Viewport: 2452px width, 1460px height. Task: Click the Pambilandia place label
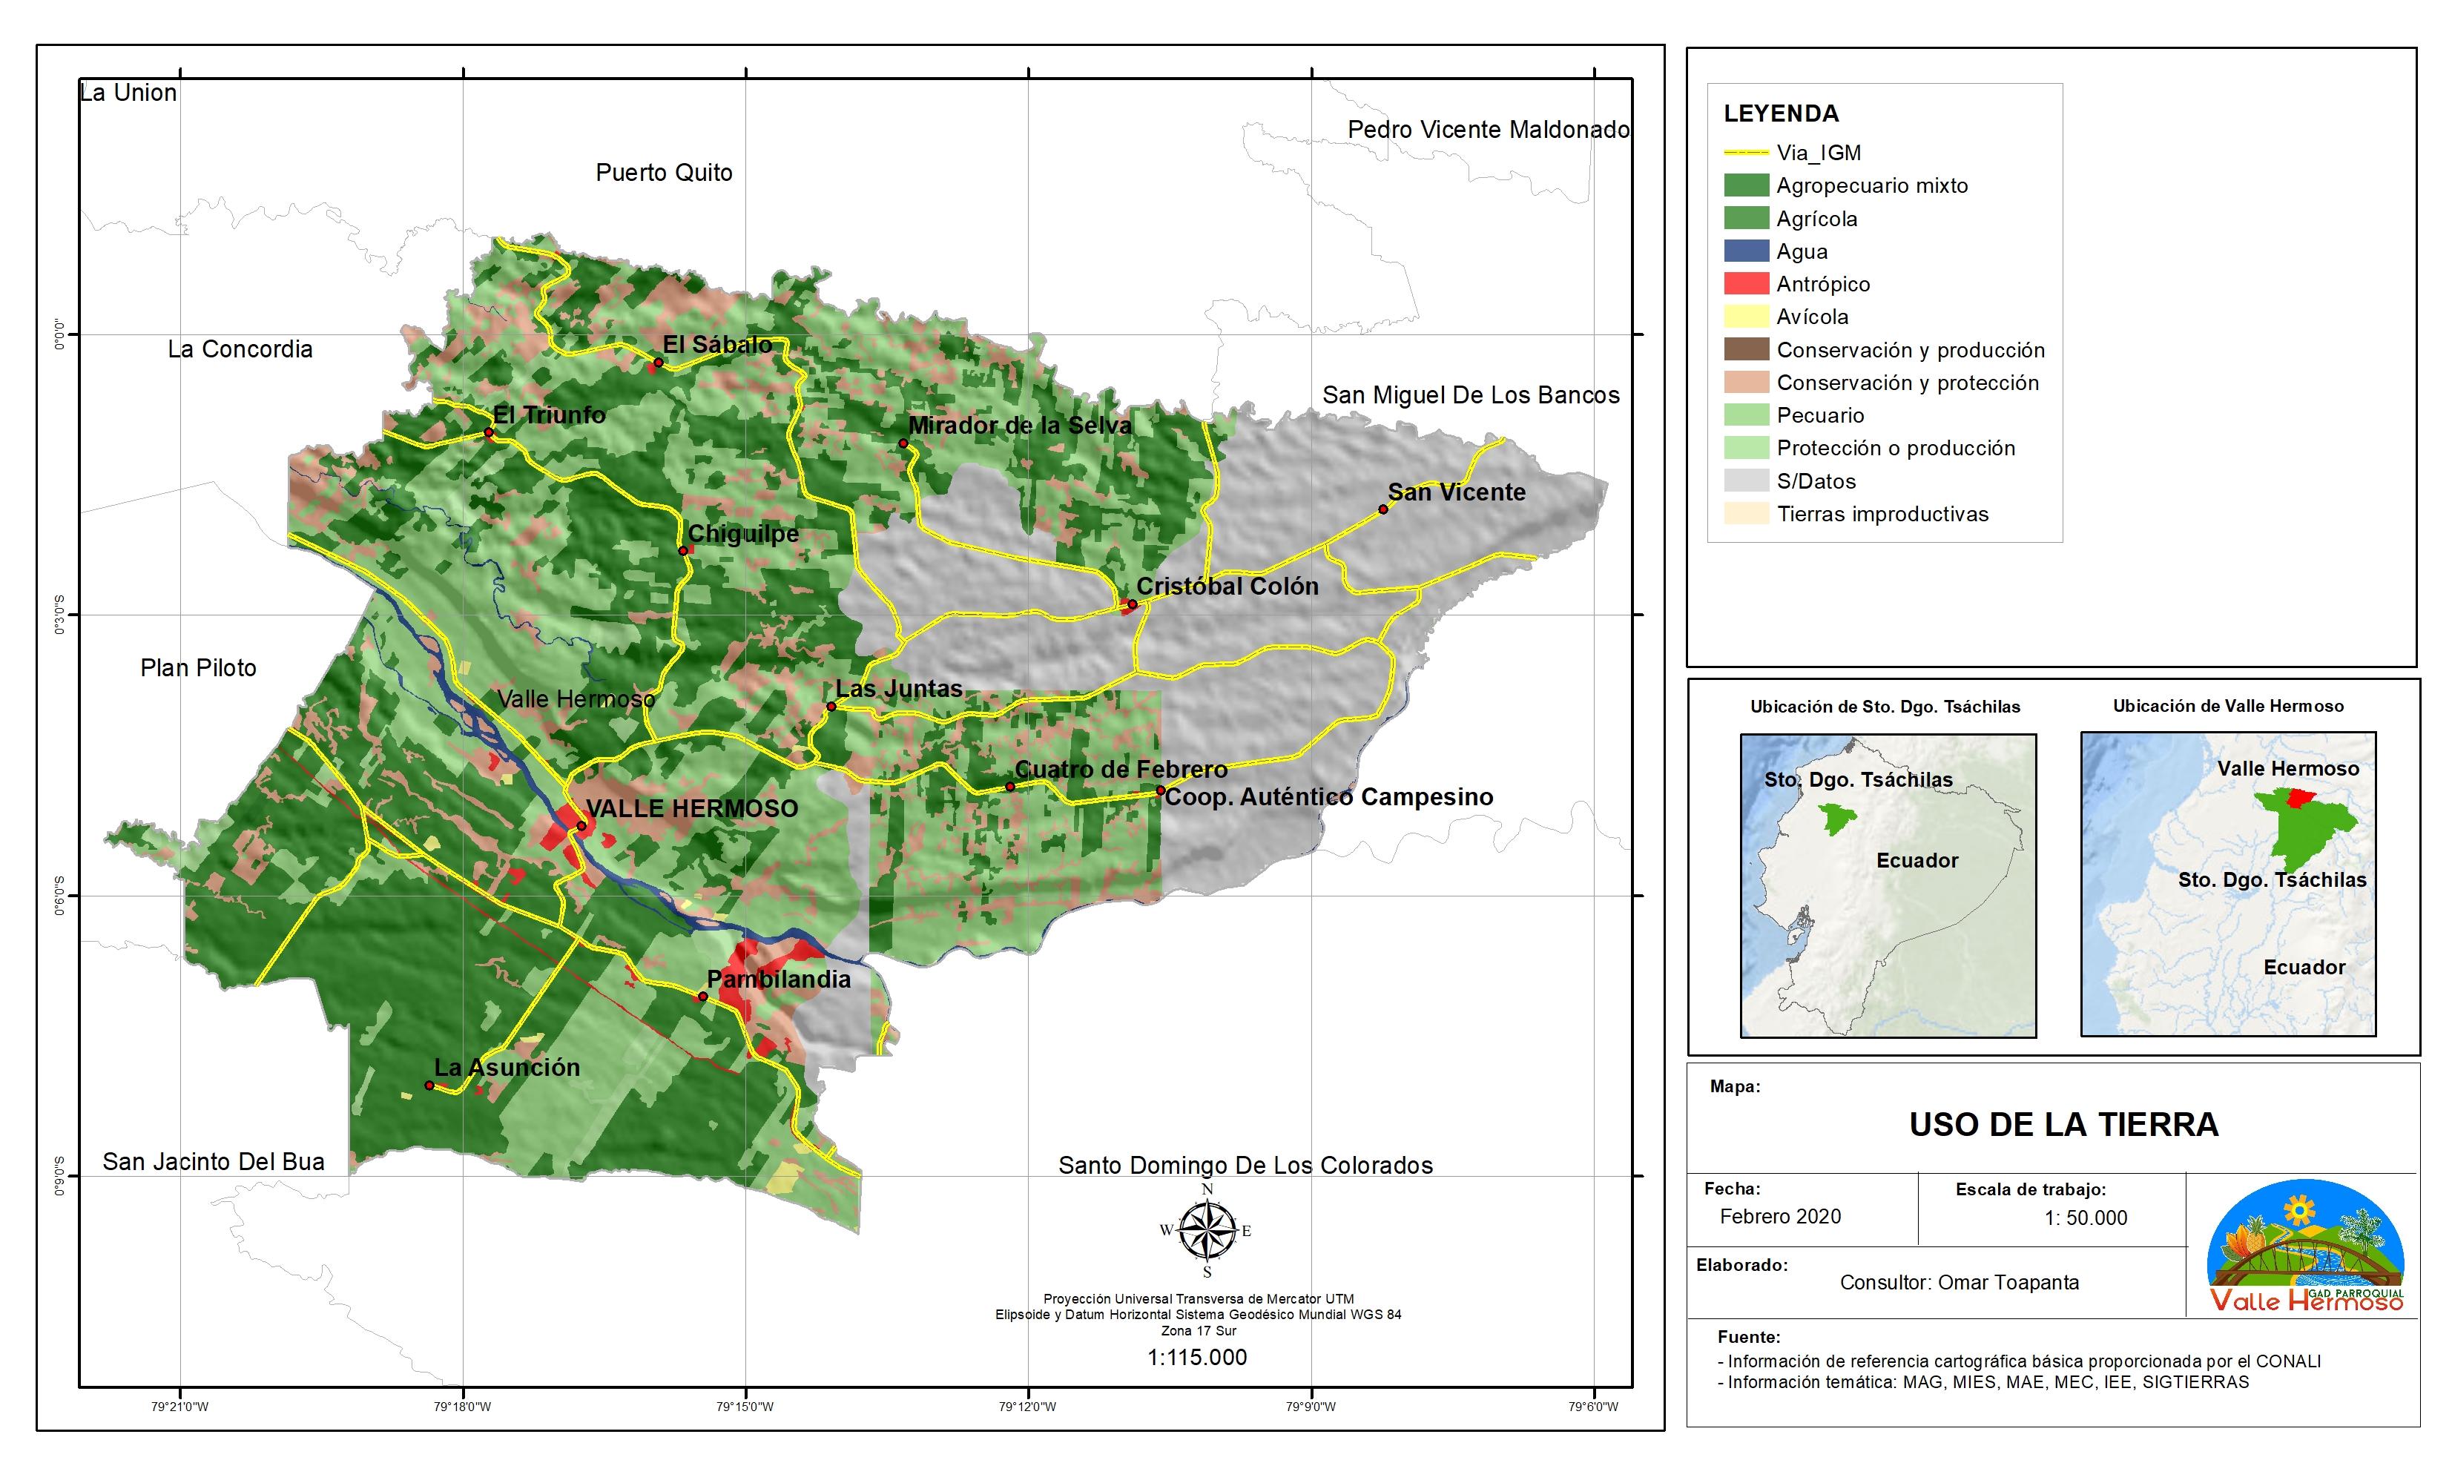pos(778,979)
